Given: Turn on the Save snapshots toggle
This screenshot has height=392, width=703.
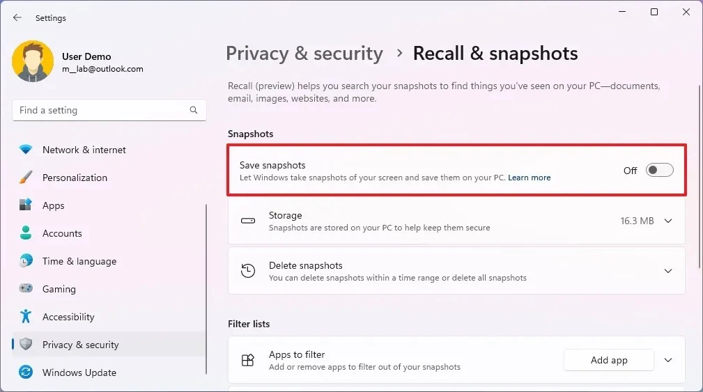Looking at the screenshot, I should click(x=659, y=171).
